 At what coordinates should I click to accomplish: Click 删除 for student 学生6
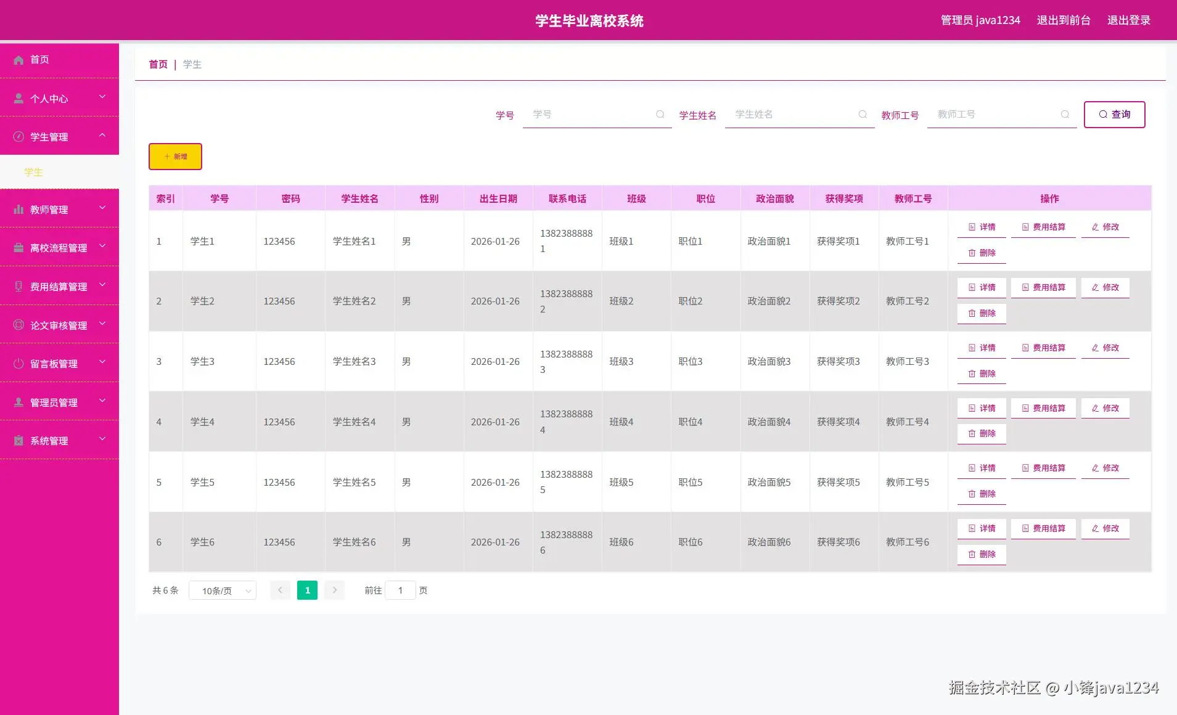coord(982,554)
